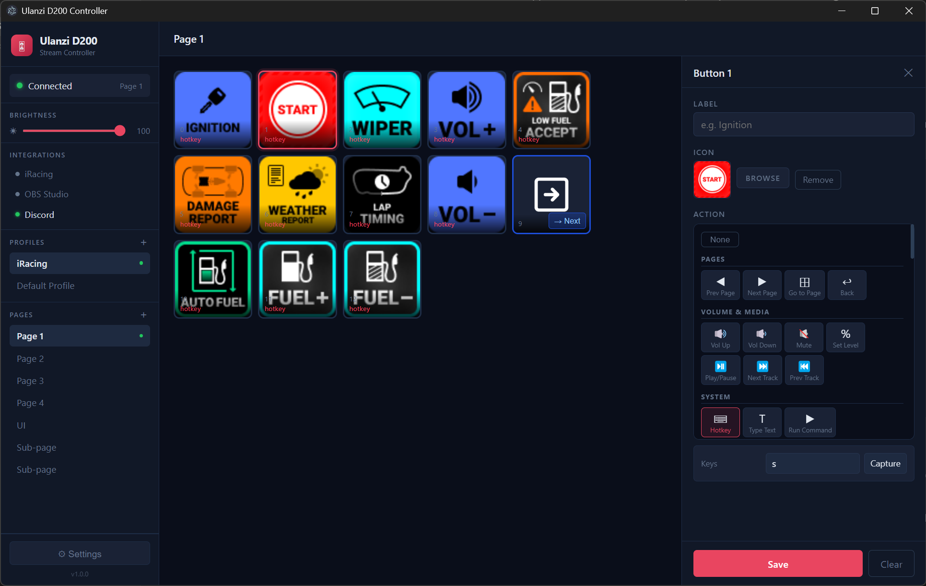Open Page 4 in pages list
Screen dimensions: 926x586
pyautogui.click(x=80, y=403)
